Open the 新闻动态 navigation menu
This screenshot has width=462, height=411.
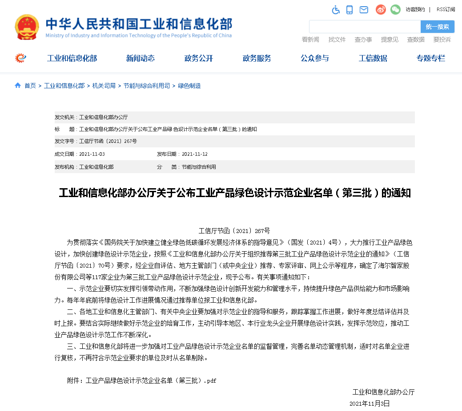pyautogui.click(x=140, y=58)
